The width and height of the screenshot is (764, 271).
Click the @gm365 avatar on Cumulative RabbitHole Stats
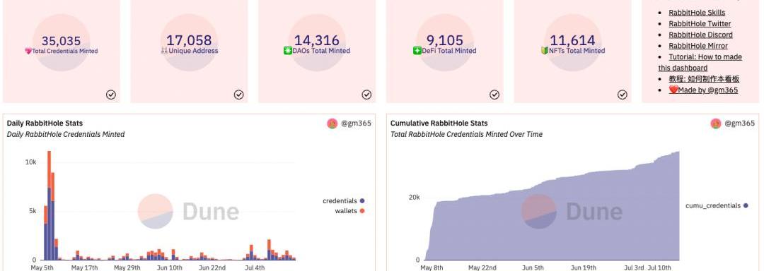coord(716,124)
